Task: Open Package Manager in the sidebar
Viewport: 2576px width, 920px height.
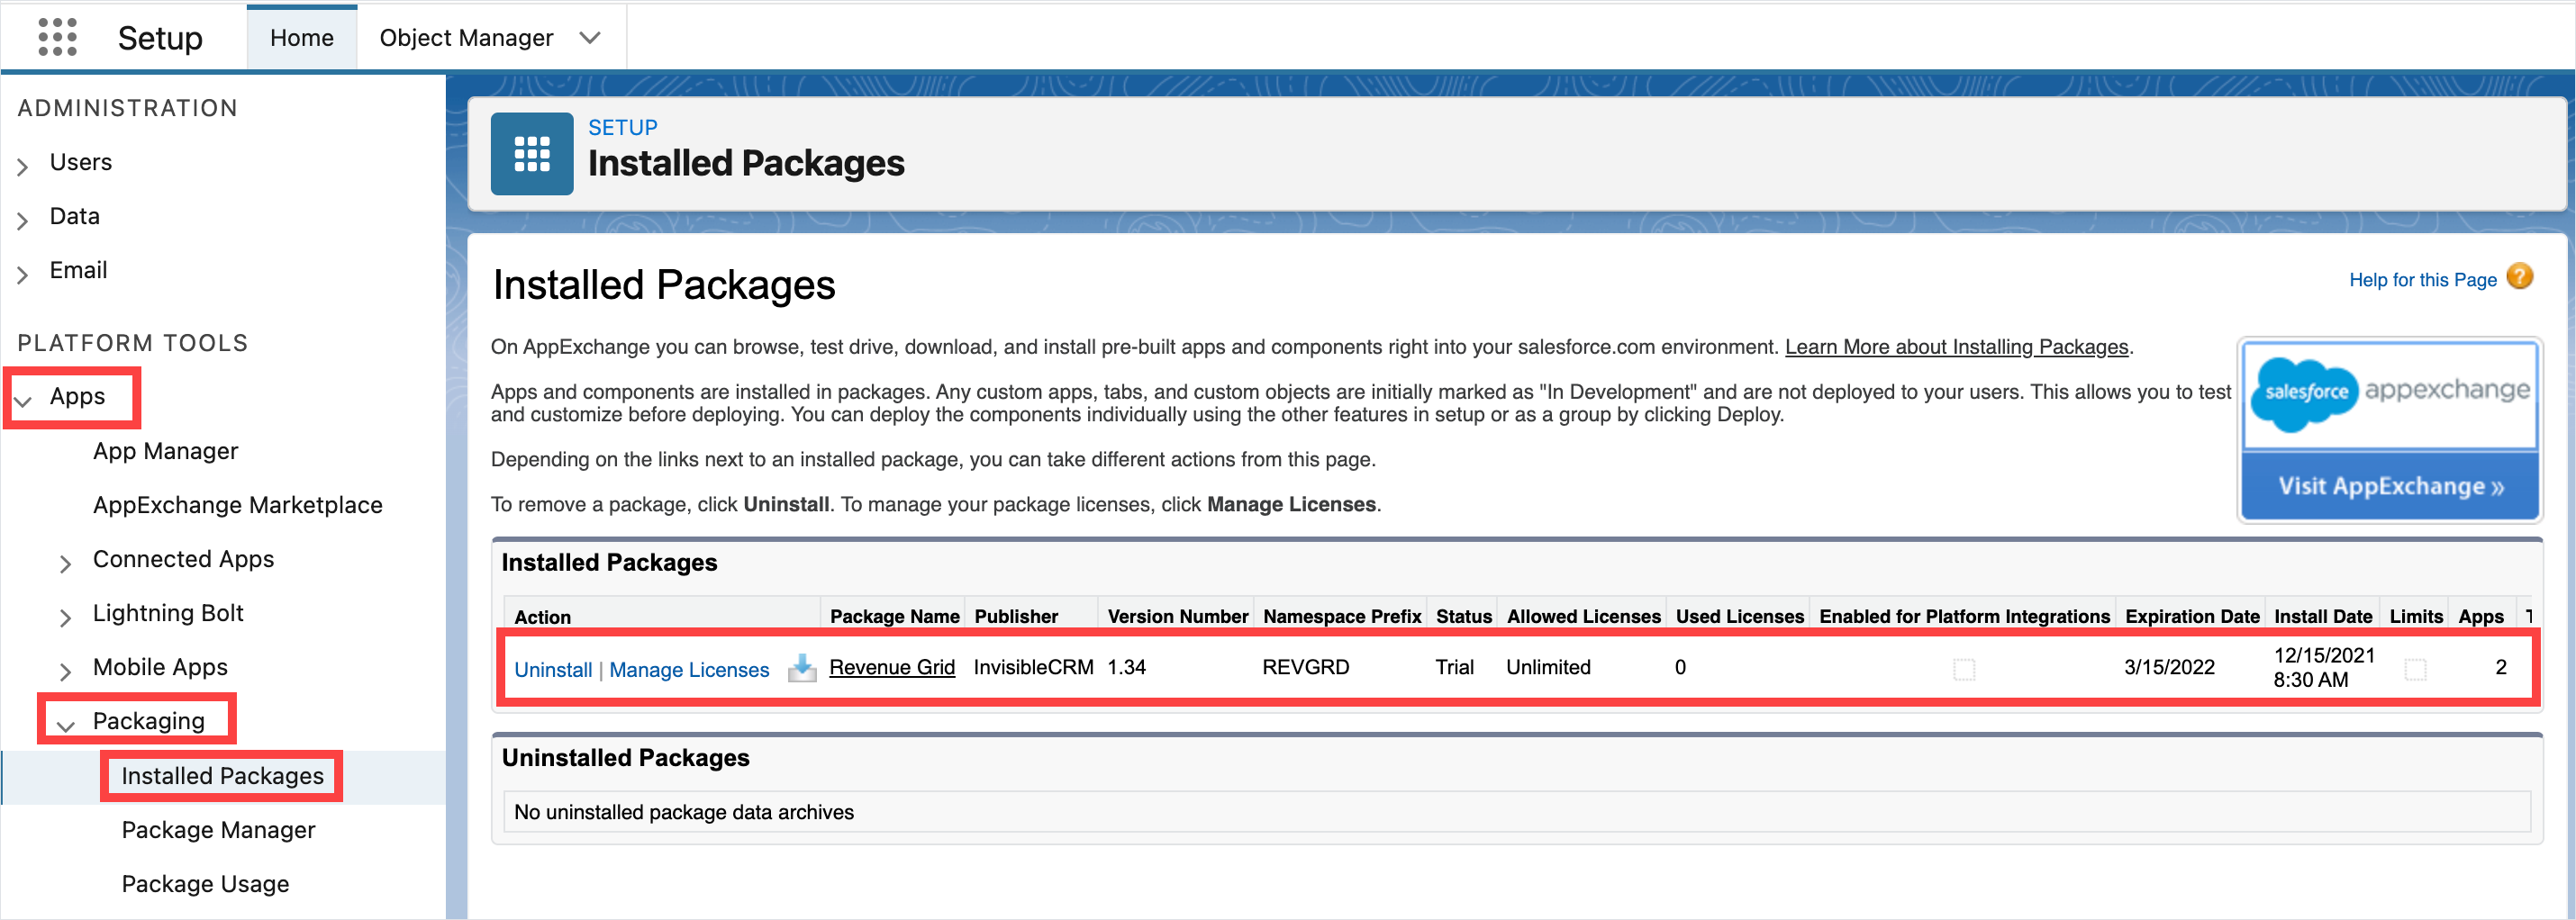Action: [x=218, y=829]
